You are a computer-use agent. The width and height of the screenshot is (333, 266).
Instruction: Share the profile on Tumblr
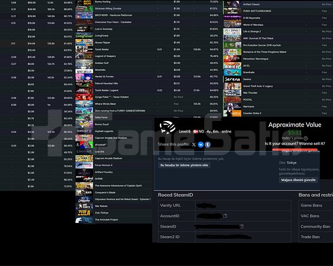(x=207, y=144)
